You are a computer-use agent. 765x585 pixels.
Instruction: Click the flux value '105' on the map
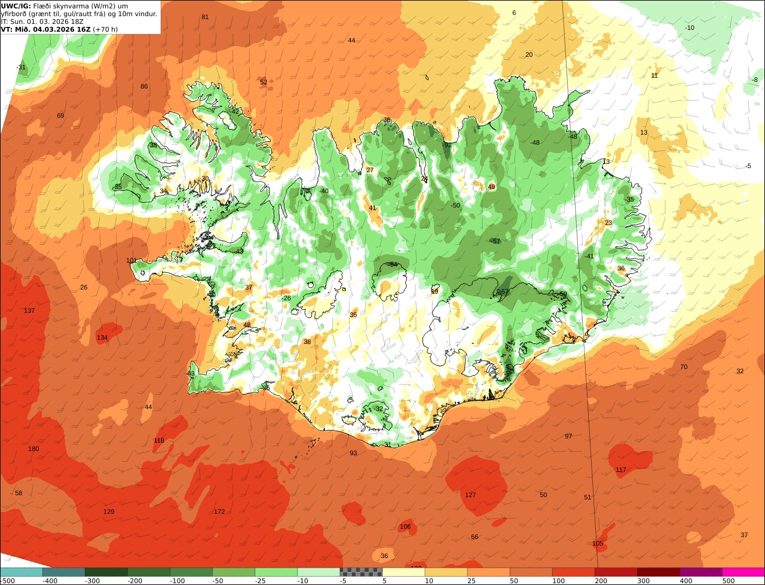[x=598, y=543]
